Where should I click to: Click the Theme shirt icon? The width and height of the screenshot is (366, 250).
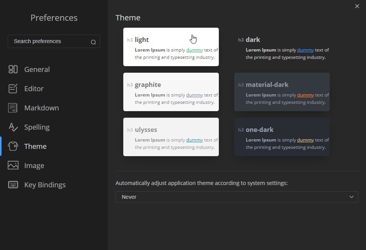point(13,146)
